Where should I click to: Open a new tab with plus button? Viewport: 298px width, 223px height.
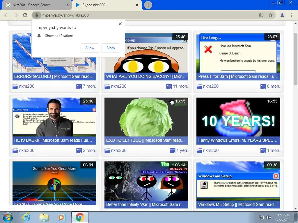(x=148, y=5)
